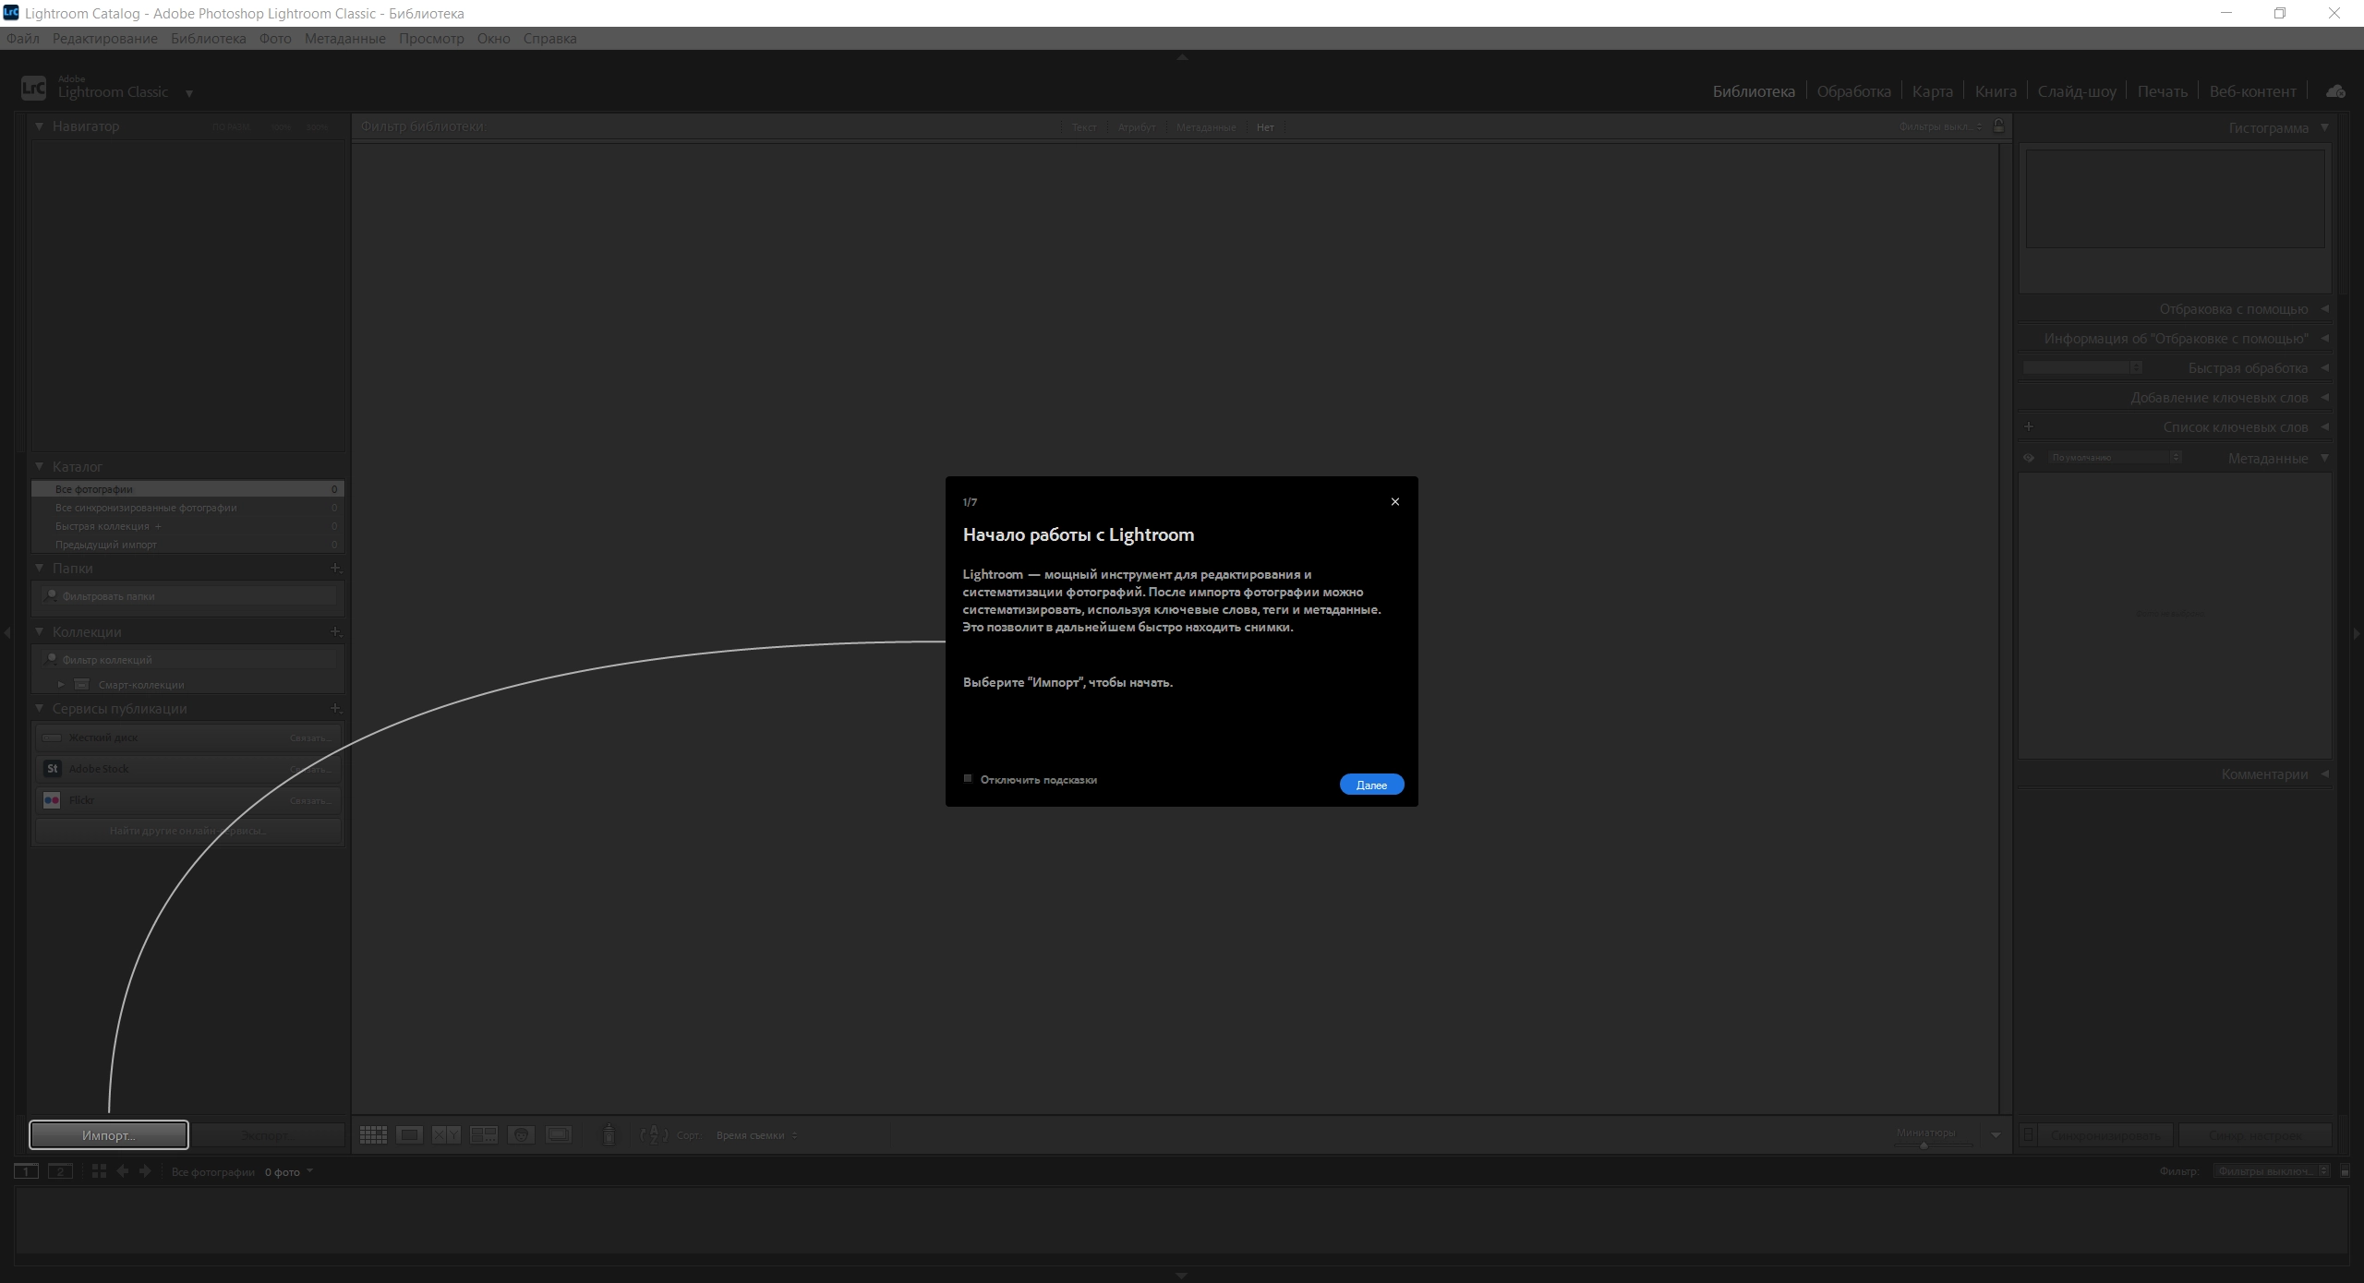Open People view face icon
The width and height of the screenshot is (2364, 1283).
pos(521,1134)
